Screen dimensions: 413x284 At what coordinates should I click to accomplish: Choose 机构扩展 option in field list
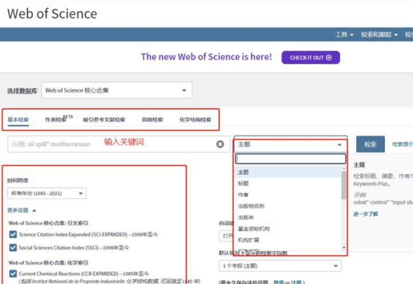click(x=288, y=240)
